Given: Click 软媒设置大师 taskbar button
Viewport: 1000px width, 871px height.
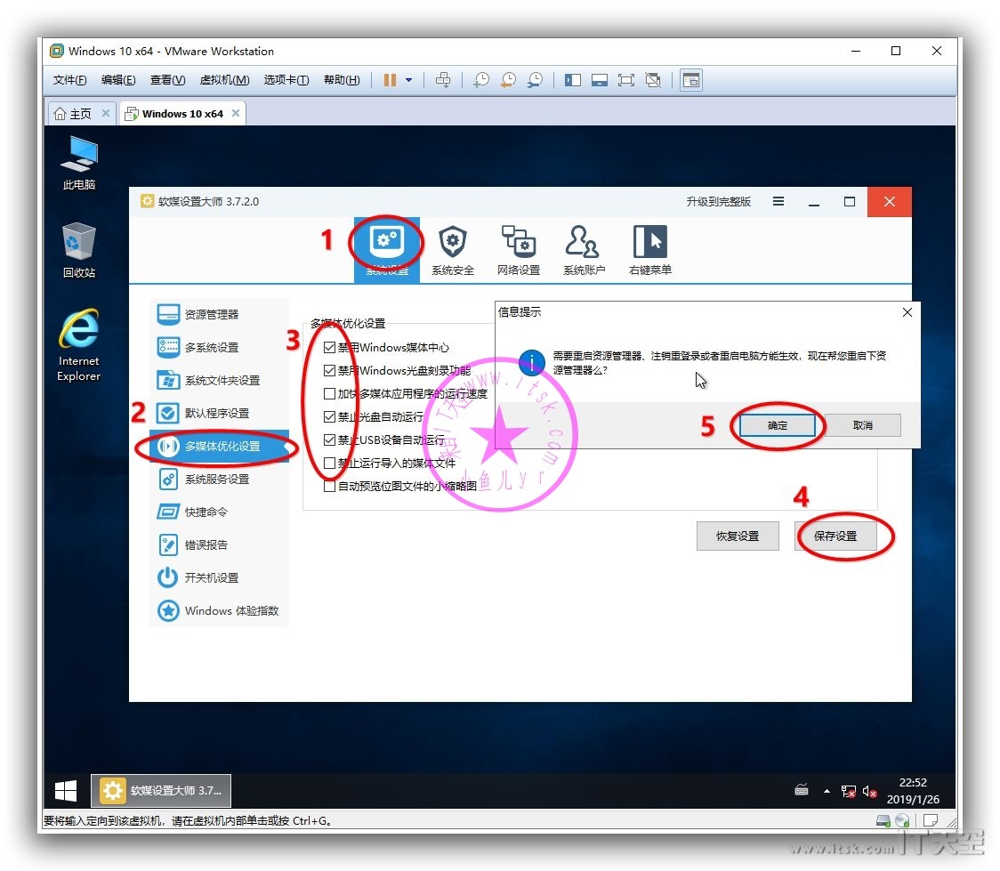Looking at the screenshot, I should 161,791.
